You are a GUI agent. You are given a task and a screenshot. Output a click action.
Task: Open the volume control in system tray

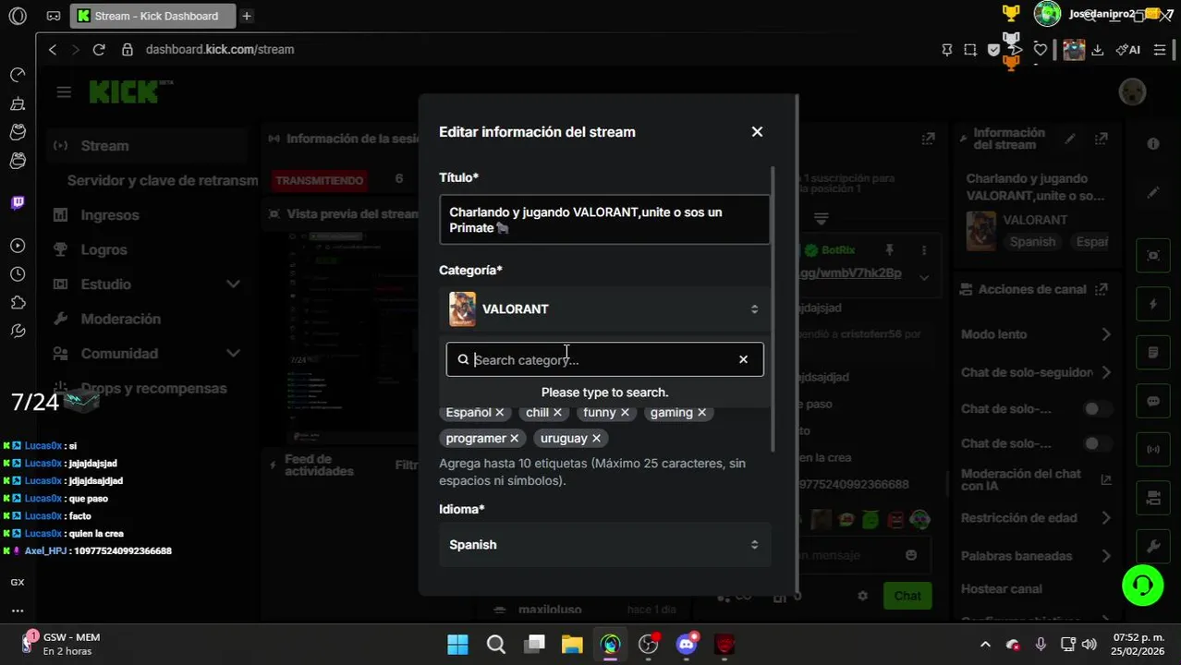pos(1090,645)
